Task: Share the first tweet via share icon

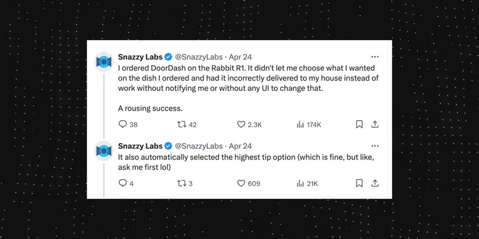Action: 375,125
